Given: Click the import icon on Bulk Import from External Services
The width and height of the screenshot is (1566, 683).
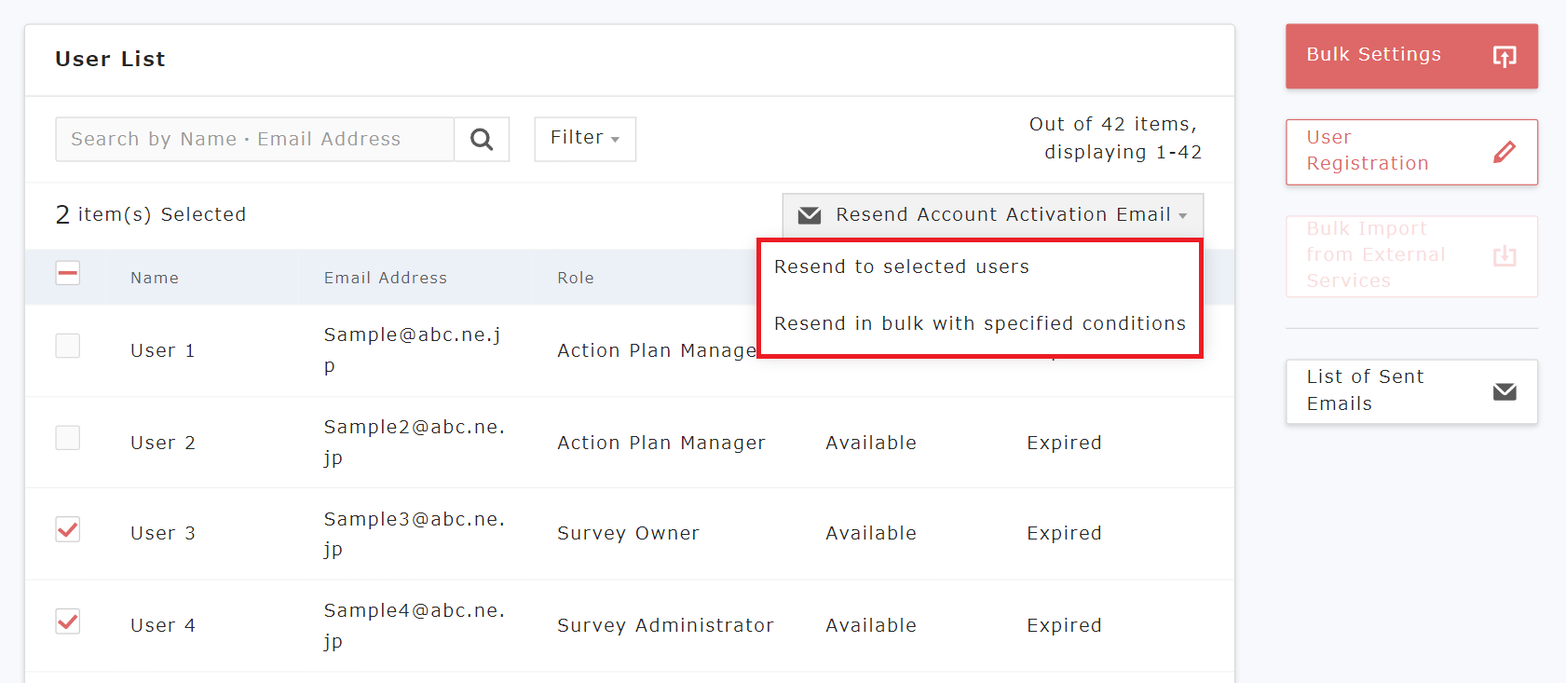Looking at the screenshot, I should pyautogui.click(x=1504, y=256).
